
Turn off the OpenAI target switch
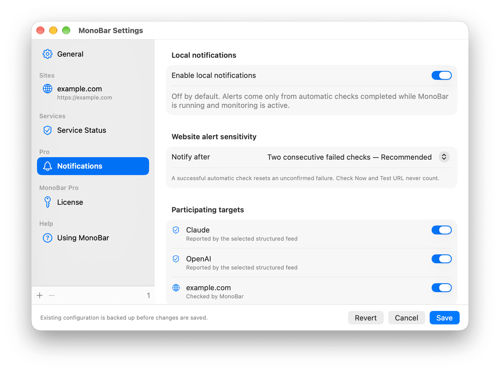tap(442, 259)
